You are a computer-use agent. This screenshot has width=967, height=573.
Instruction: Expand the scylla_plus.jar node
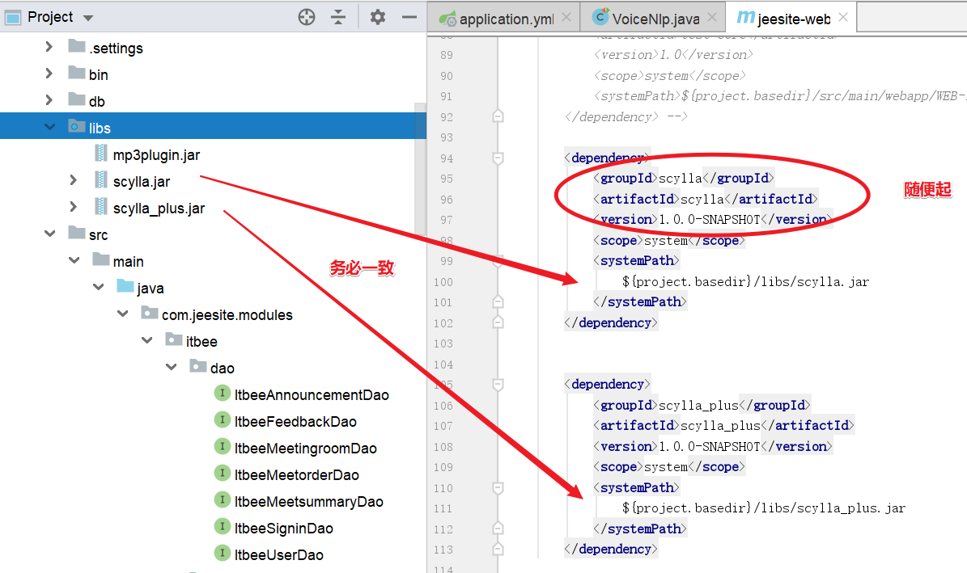(x=74, y=206)
